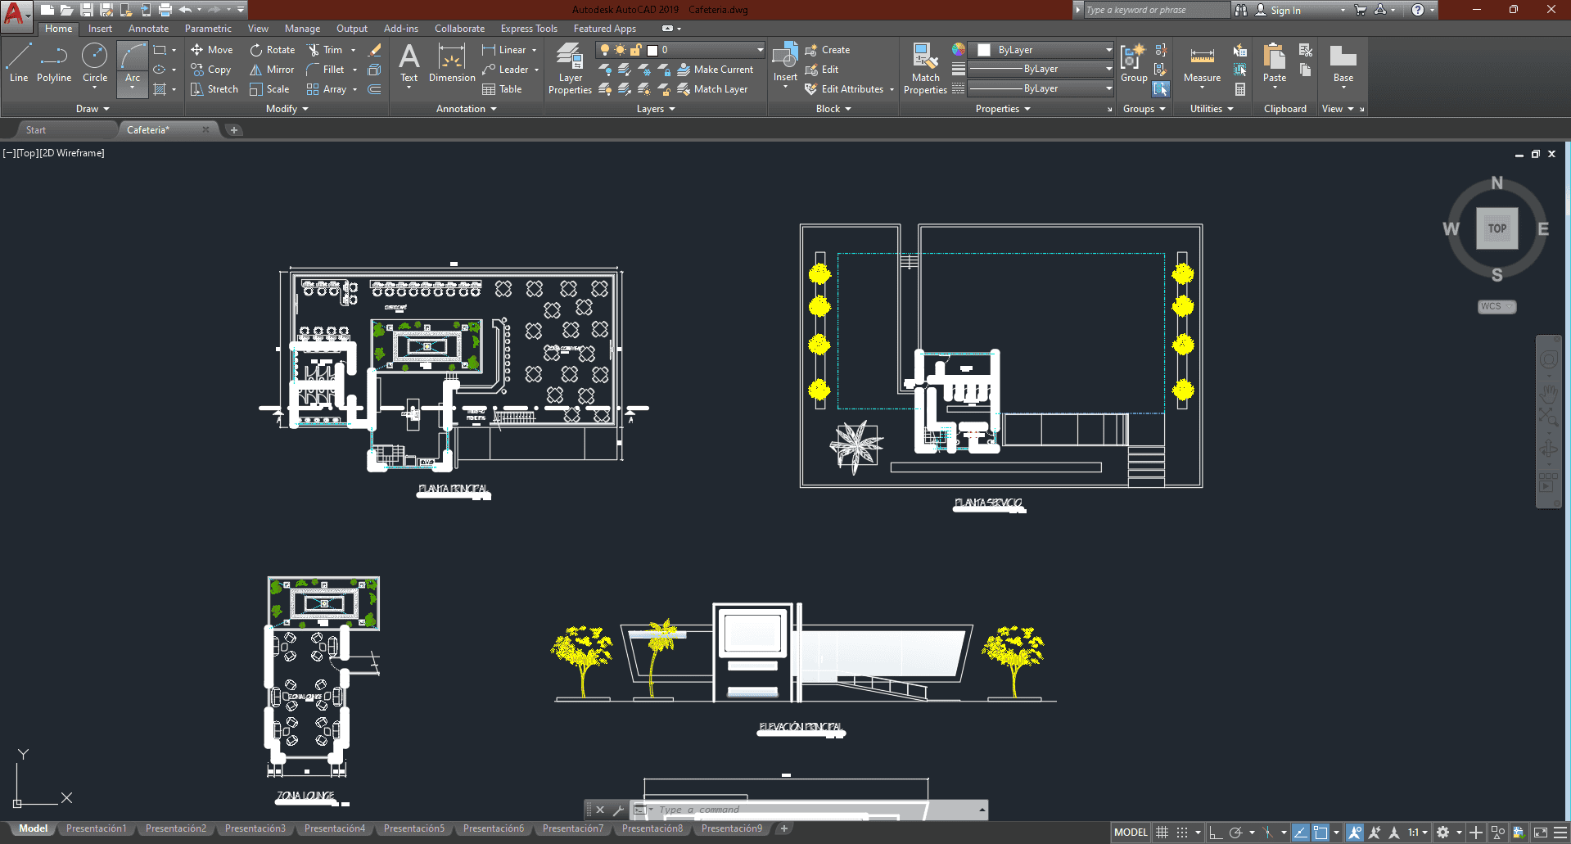Click the Match Properties tool

click(x=925, y=68)
